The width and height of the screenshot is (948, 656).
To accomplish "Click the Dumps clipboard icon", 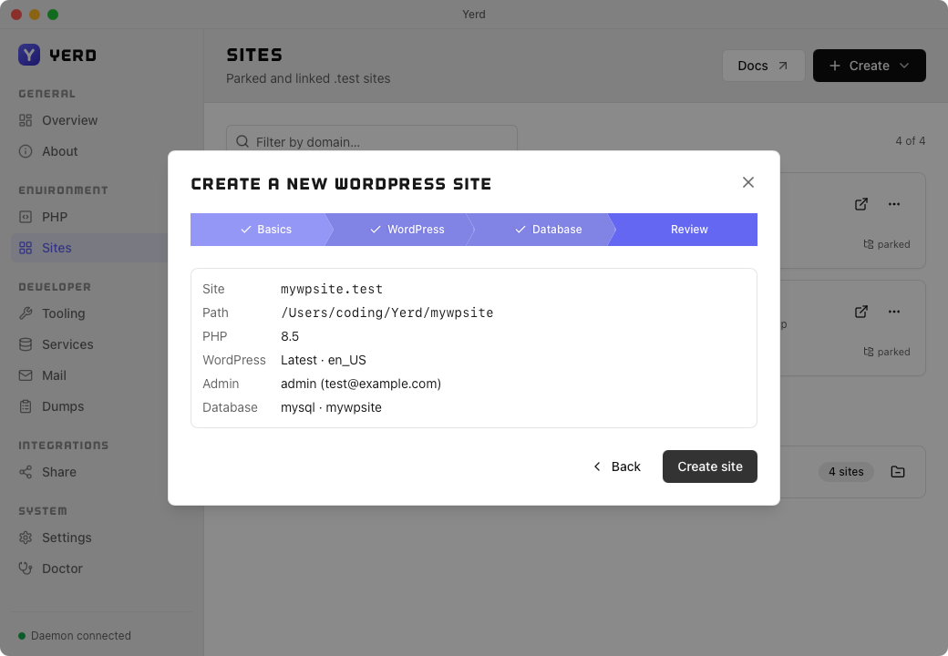I will [x=26, y=406].
